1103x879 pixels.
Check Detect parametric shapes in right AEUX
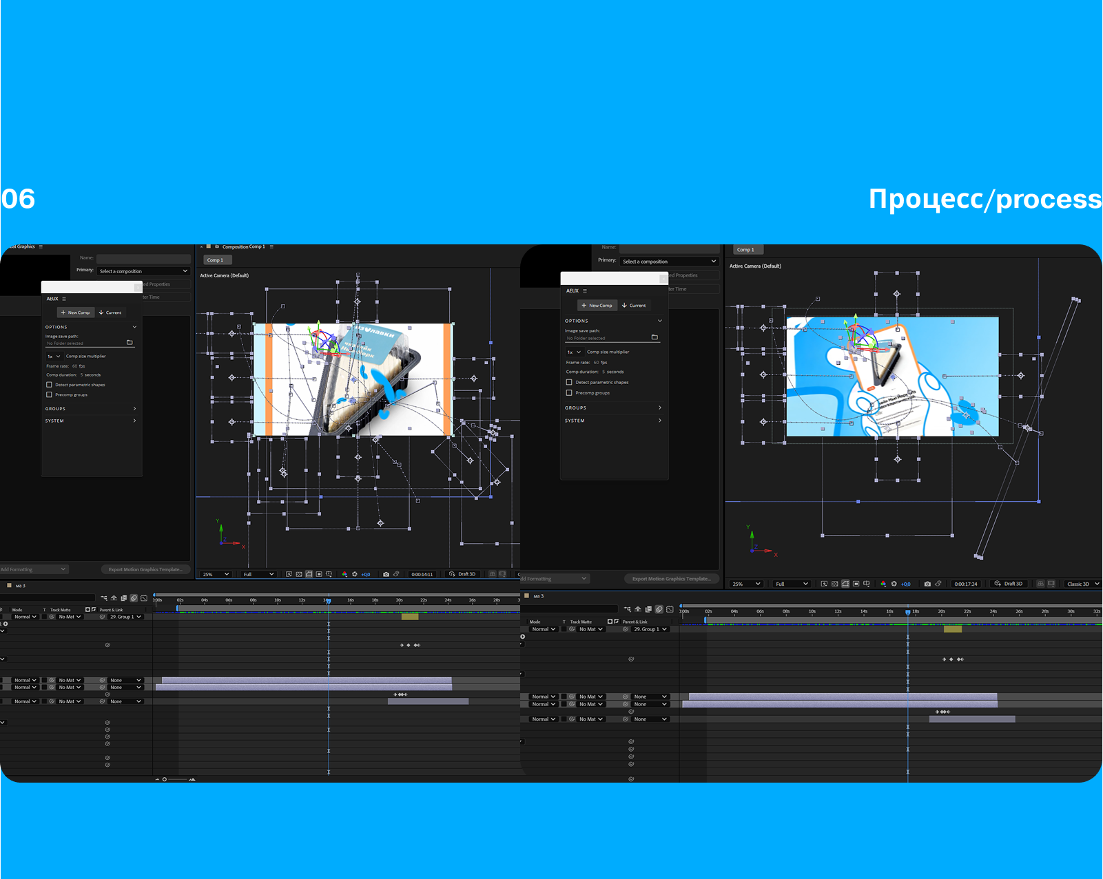point(569,382)
